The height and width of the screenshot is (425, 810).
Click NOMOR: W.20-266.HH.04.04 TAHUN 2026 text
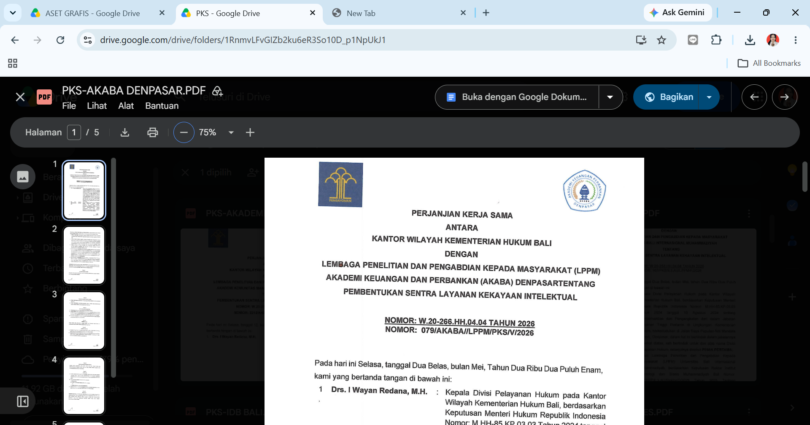[459, 322]
